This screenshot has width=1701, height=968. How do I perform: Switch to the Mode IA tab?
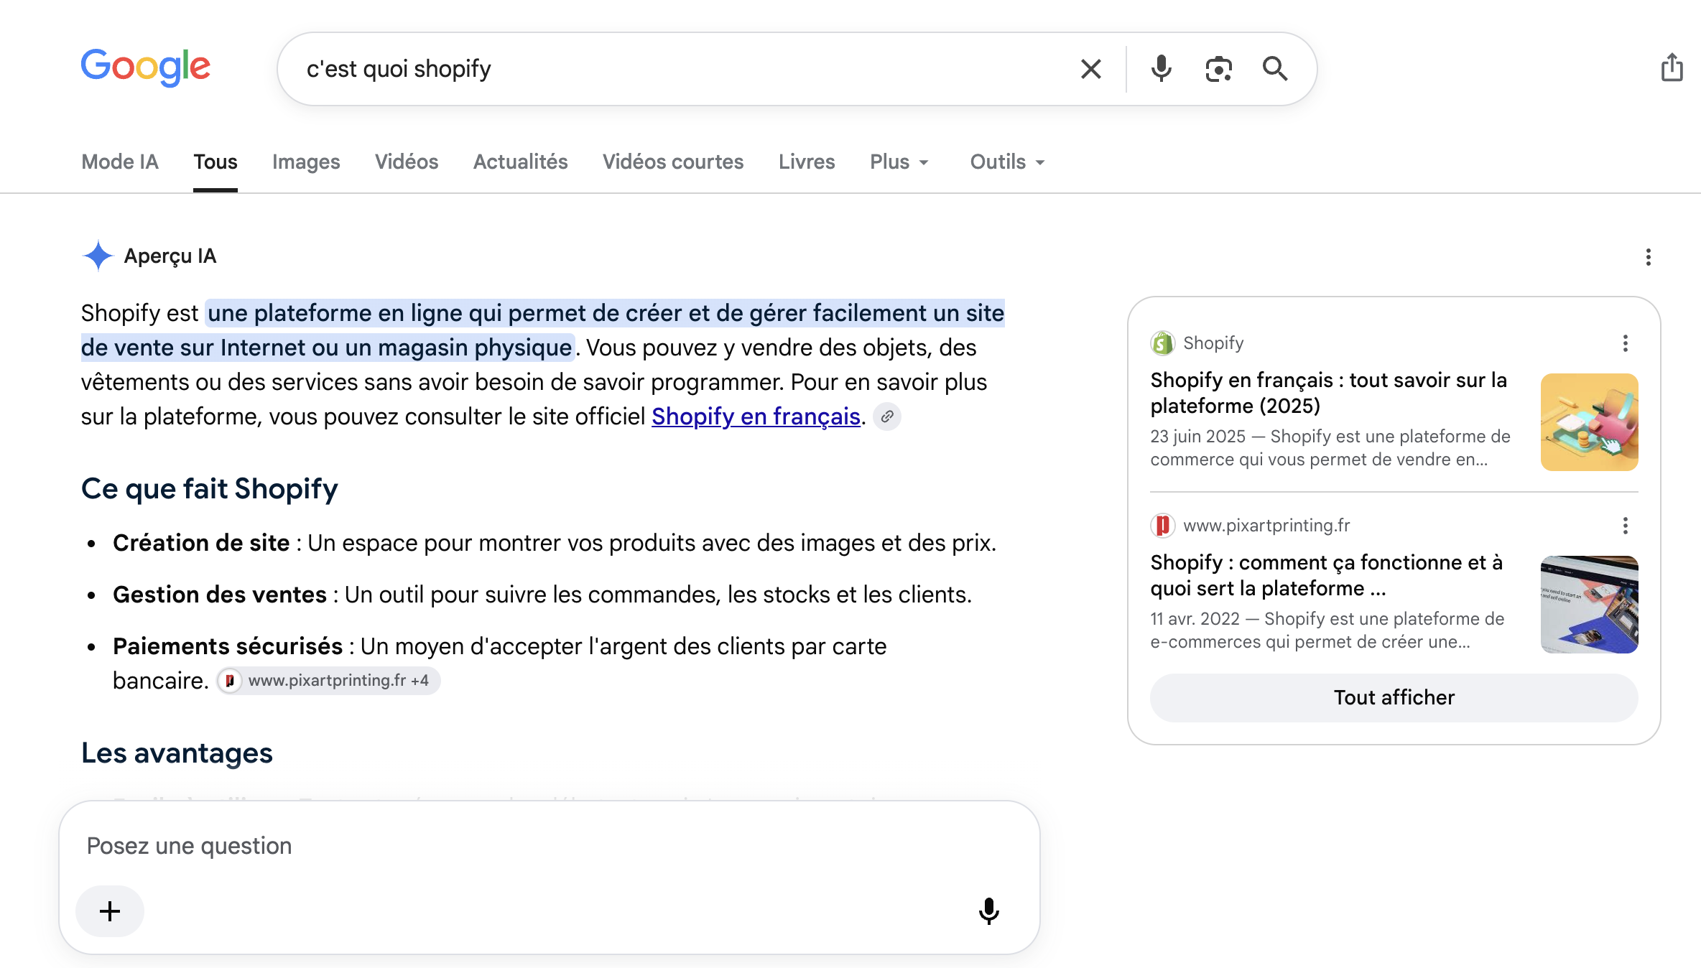[x=120, y=162]
